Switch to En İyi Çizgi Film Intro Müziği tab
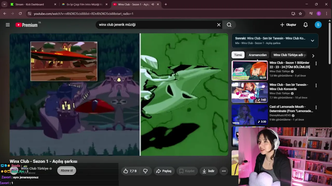 [85, 4]
